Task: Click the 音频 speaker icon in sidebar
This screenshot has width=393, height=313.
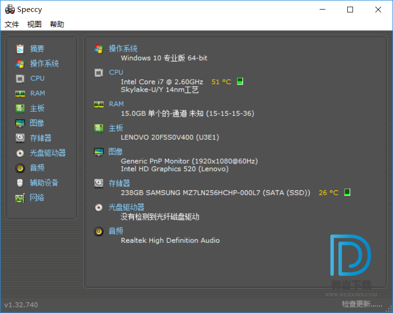Action: point(20,168)
